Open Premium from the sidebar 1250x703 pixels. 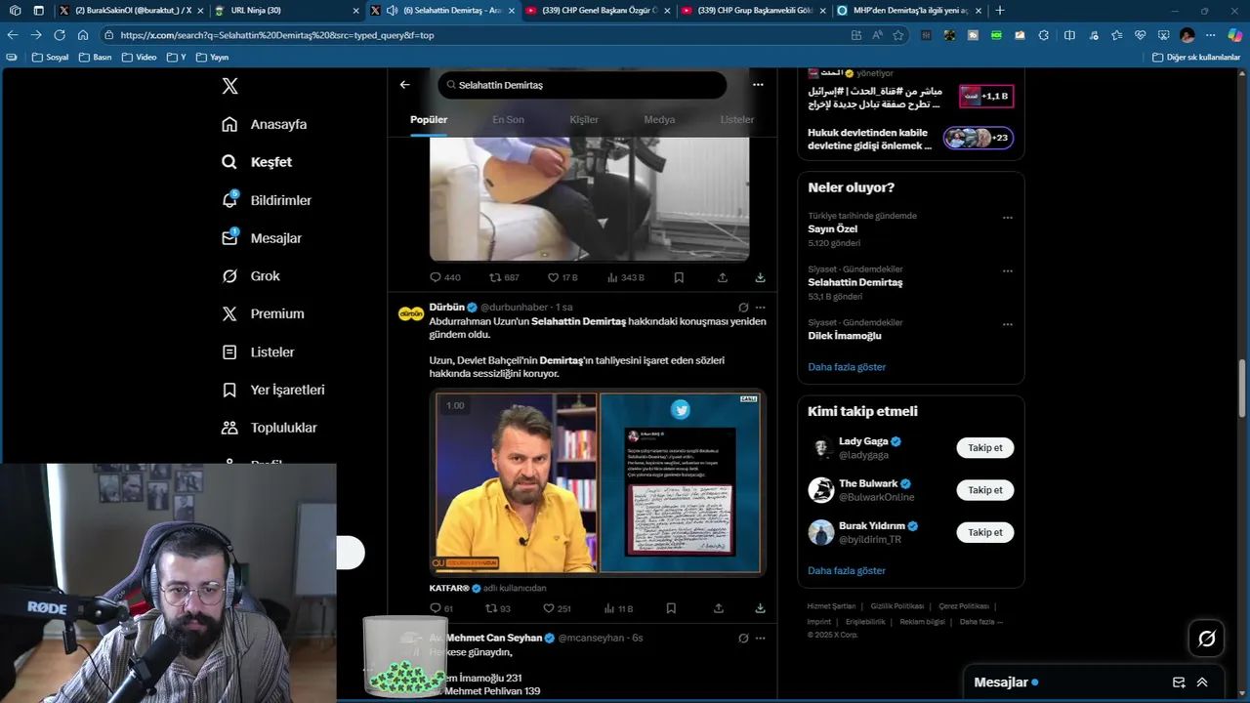point(263,314)
